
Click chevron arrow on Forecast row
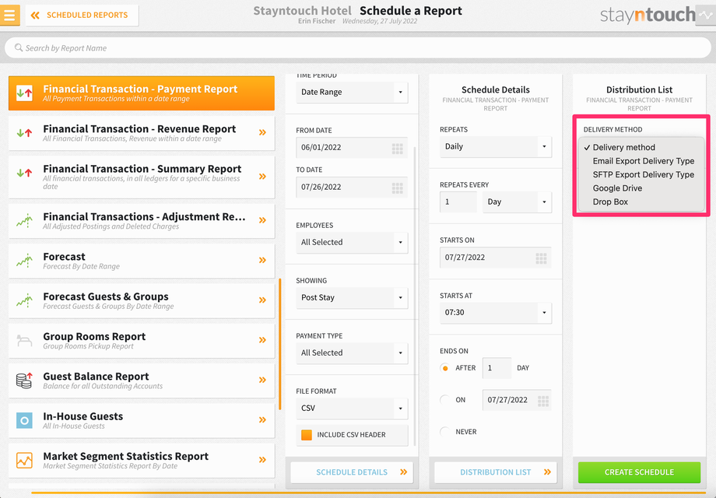pos(262,260)
